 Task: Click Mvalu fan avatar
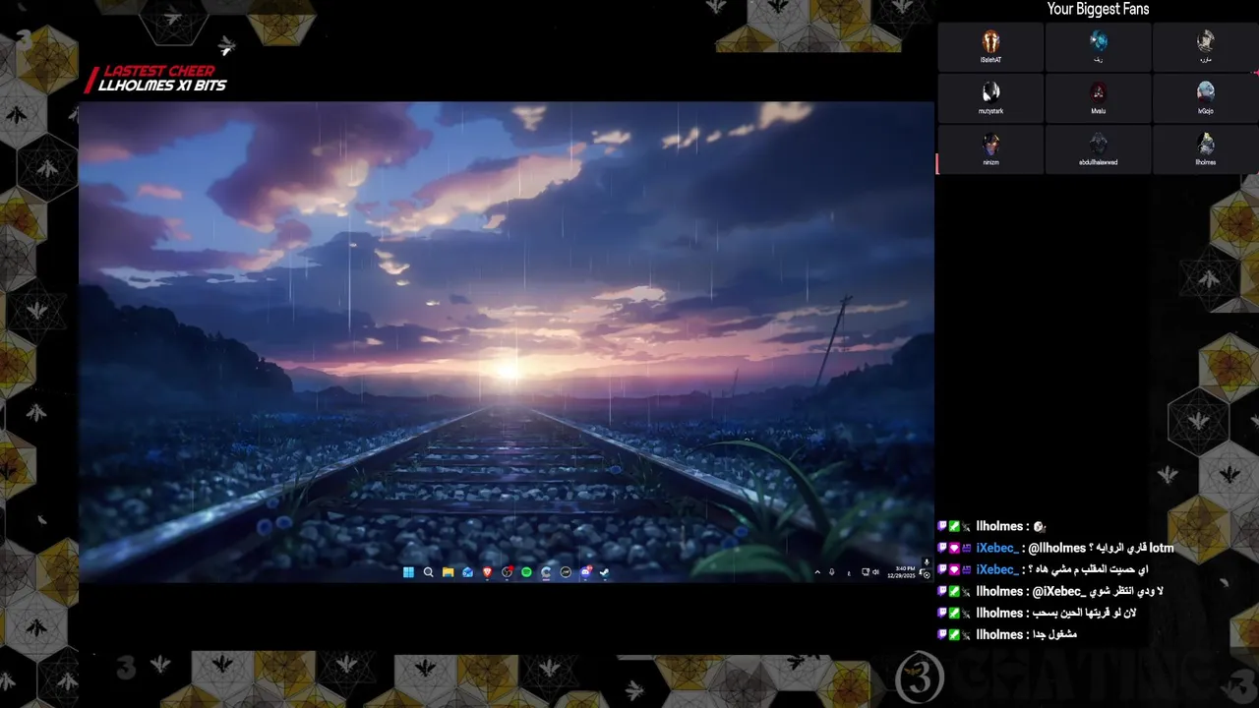coord(1098,93)
